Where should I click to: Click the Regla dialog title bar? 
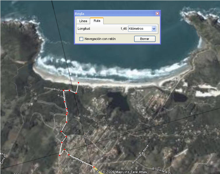click(x=114, y=13)
